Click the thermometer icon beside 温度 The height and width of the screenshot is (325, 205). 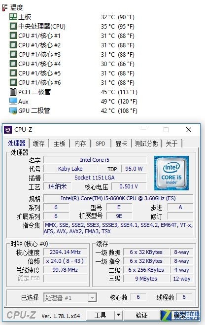pos(4,7)
